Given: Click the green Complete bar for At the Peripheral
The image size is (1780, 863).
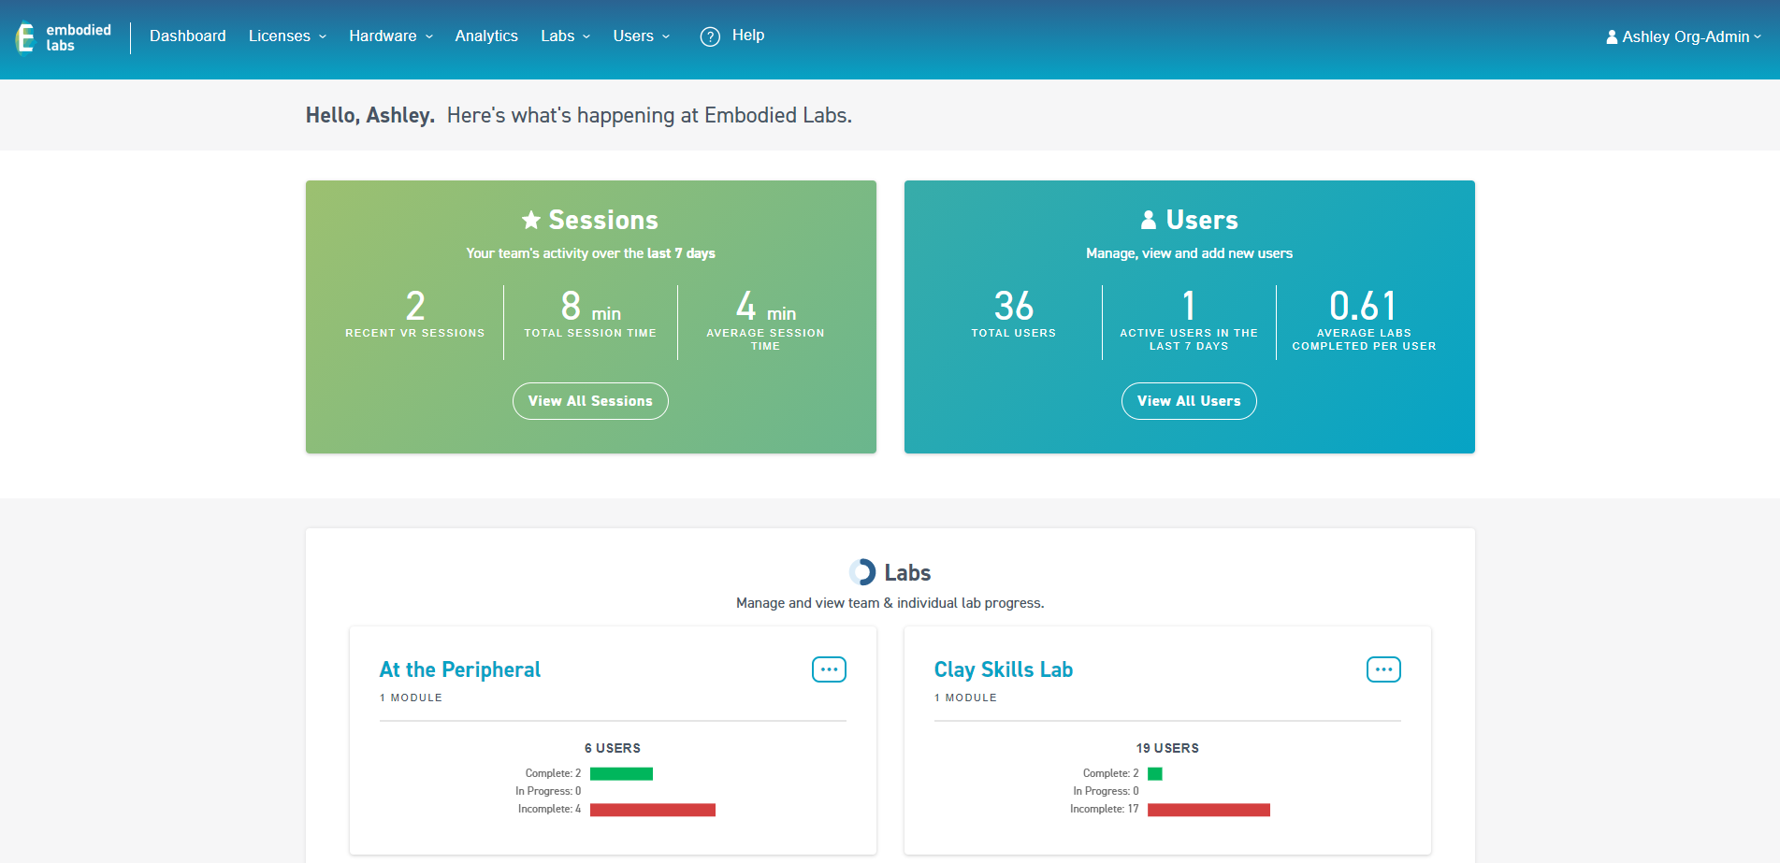Looking at the screenshot, I should coord(621,773).
